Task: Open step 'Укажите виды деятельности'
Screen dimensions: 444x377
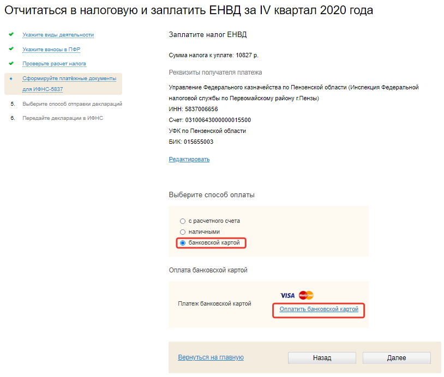Action: [x=58, y=35]
